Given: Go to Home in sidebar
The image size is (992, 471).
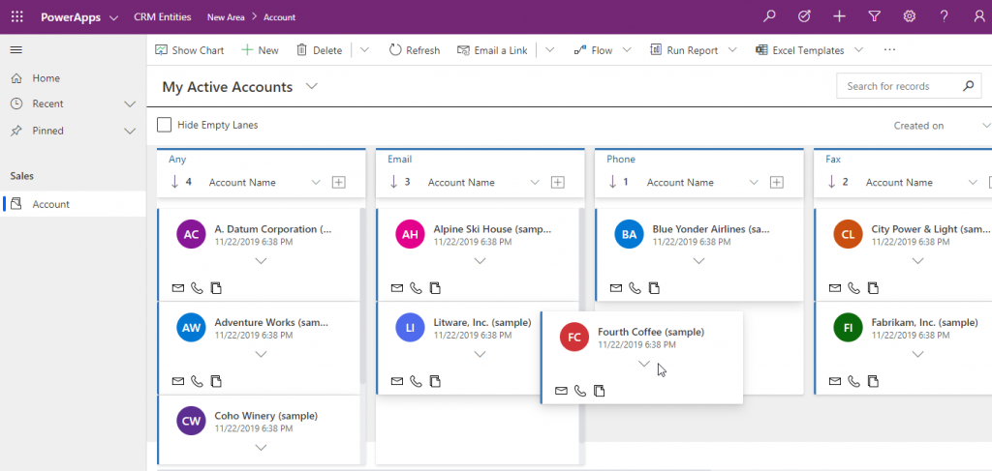Looking at the screenshot, I should click(x=46, y=78).
